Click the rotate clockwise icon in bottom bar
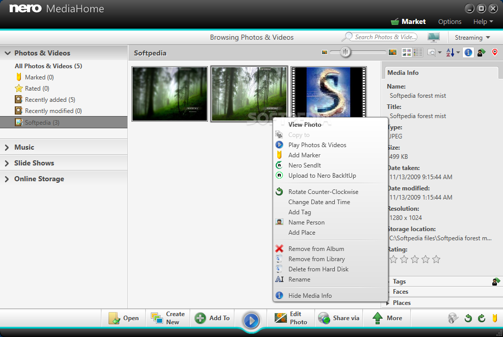 click(x=482, y=319)
